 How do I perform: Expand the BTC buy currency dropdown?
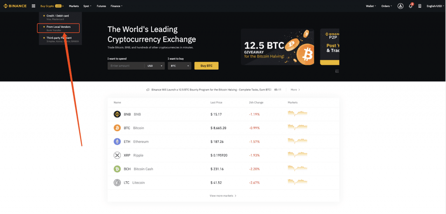pyautogui.click(x=179, y=66)
